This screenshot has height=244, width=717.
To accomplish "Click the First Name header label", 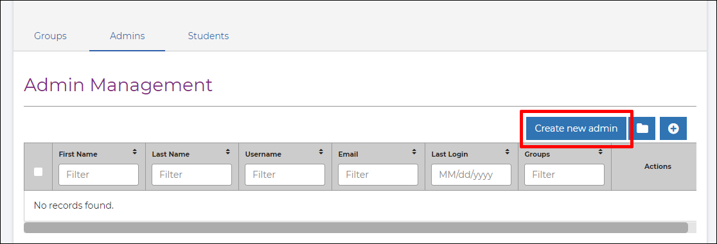I will tap(78, 155).
